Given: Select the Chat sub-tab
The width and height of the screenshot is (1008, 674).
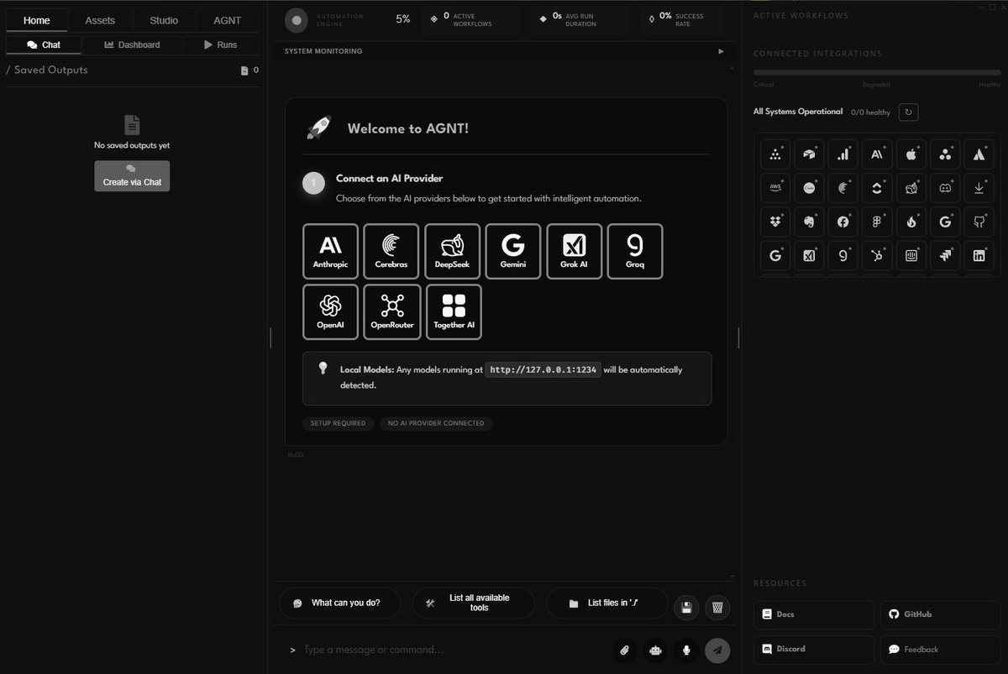Looking at the screenshot, I should pos(44,44).
